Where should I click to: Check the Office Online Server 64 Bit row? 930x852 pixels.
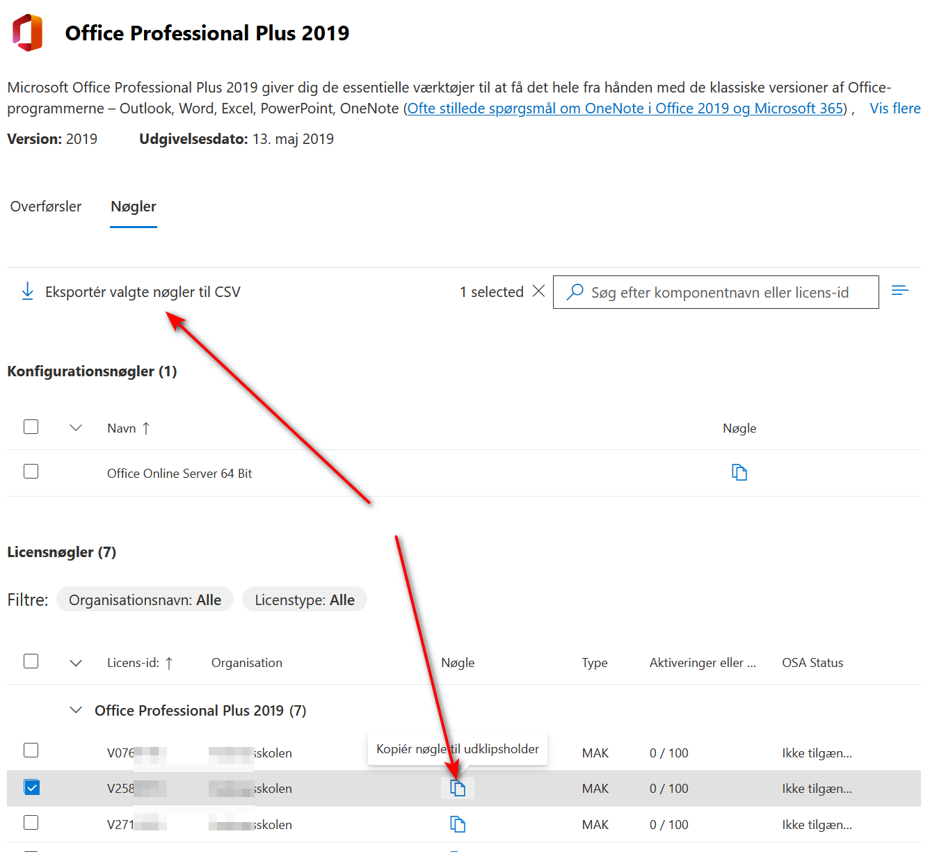31,471
